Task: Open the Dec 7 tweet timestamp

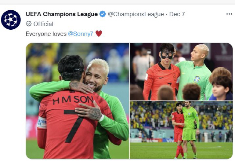Action: pyautogui.click(x=177, y=14)
